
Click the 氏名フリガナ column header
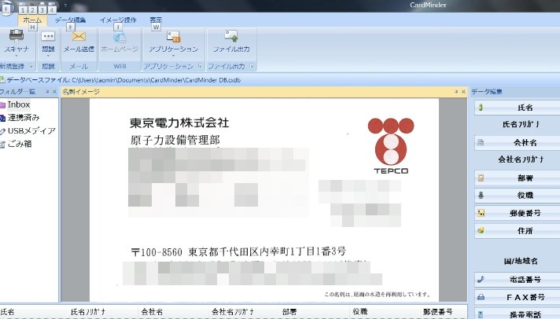pyautogui.click(x=103, y=311)
